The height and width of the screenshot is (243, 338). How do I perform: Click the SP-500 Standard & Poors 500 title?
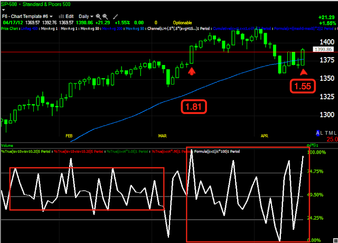click(36, 4)
